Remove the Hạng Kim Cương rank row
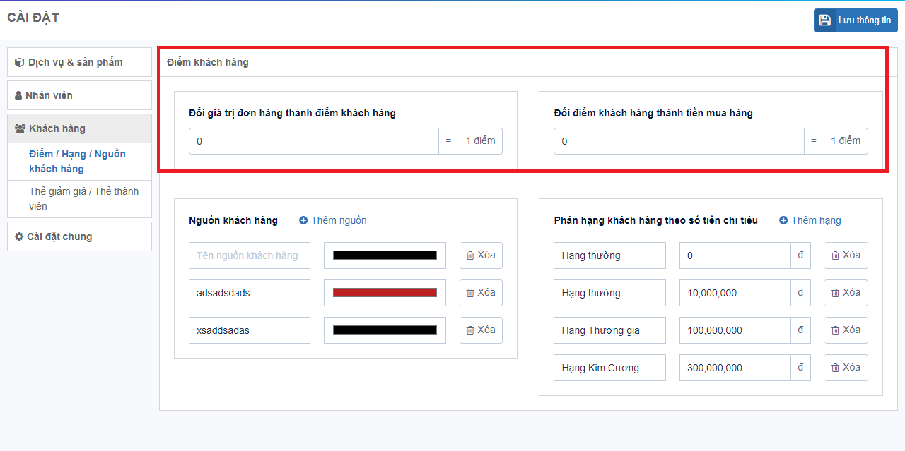The image size is (905, 451). [846, 367]
